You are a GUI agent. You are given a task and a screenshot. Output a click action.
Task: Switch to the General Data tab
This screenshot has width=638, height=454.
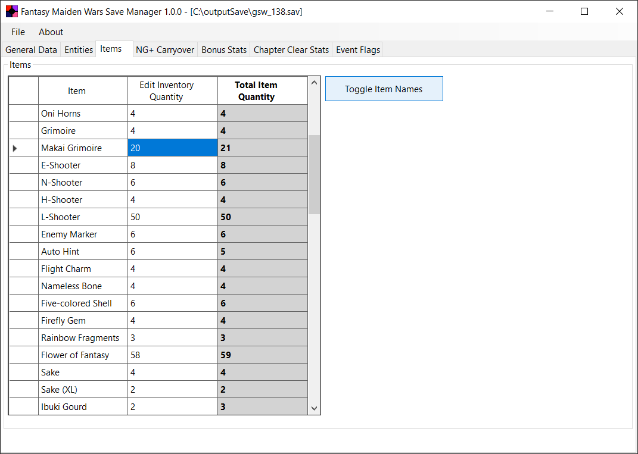pos(31,49)
